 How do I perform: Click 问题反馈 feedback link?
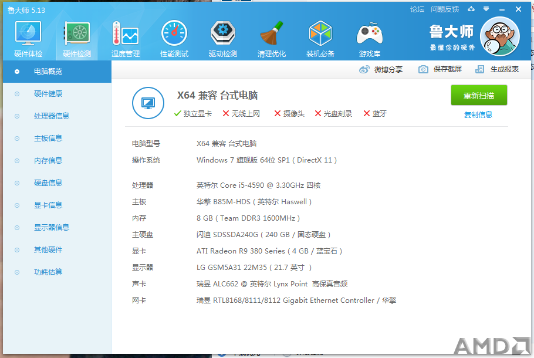(x=445, y=9)
